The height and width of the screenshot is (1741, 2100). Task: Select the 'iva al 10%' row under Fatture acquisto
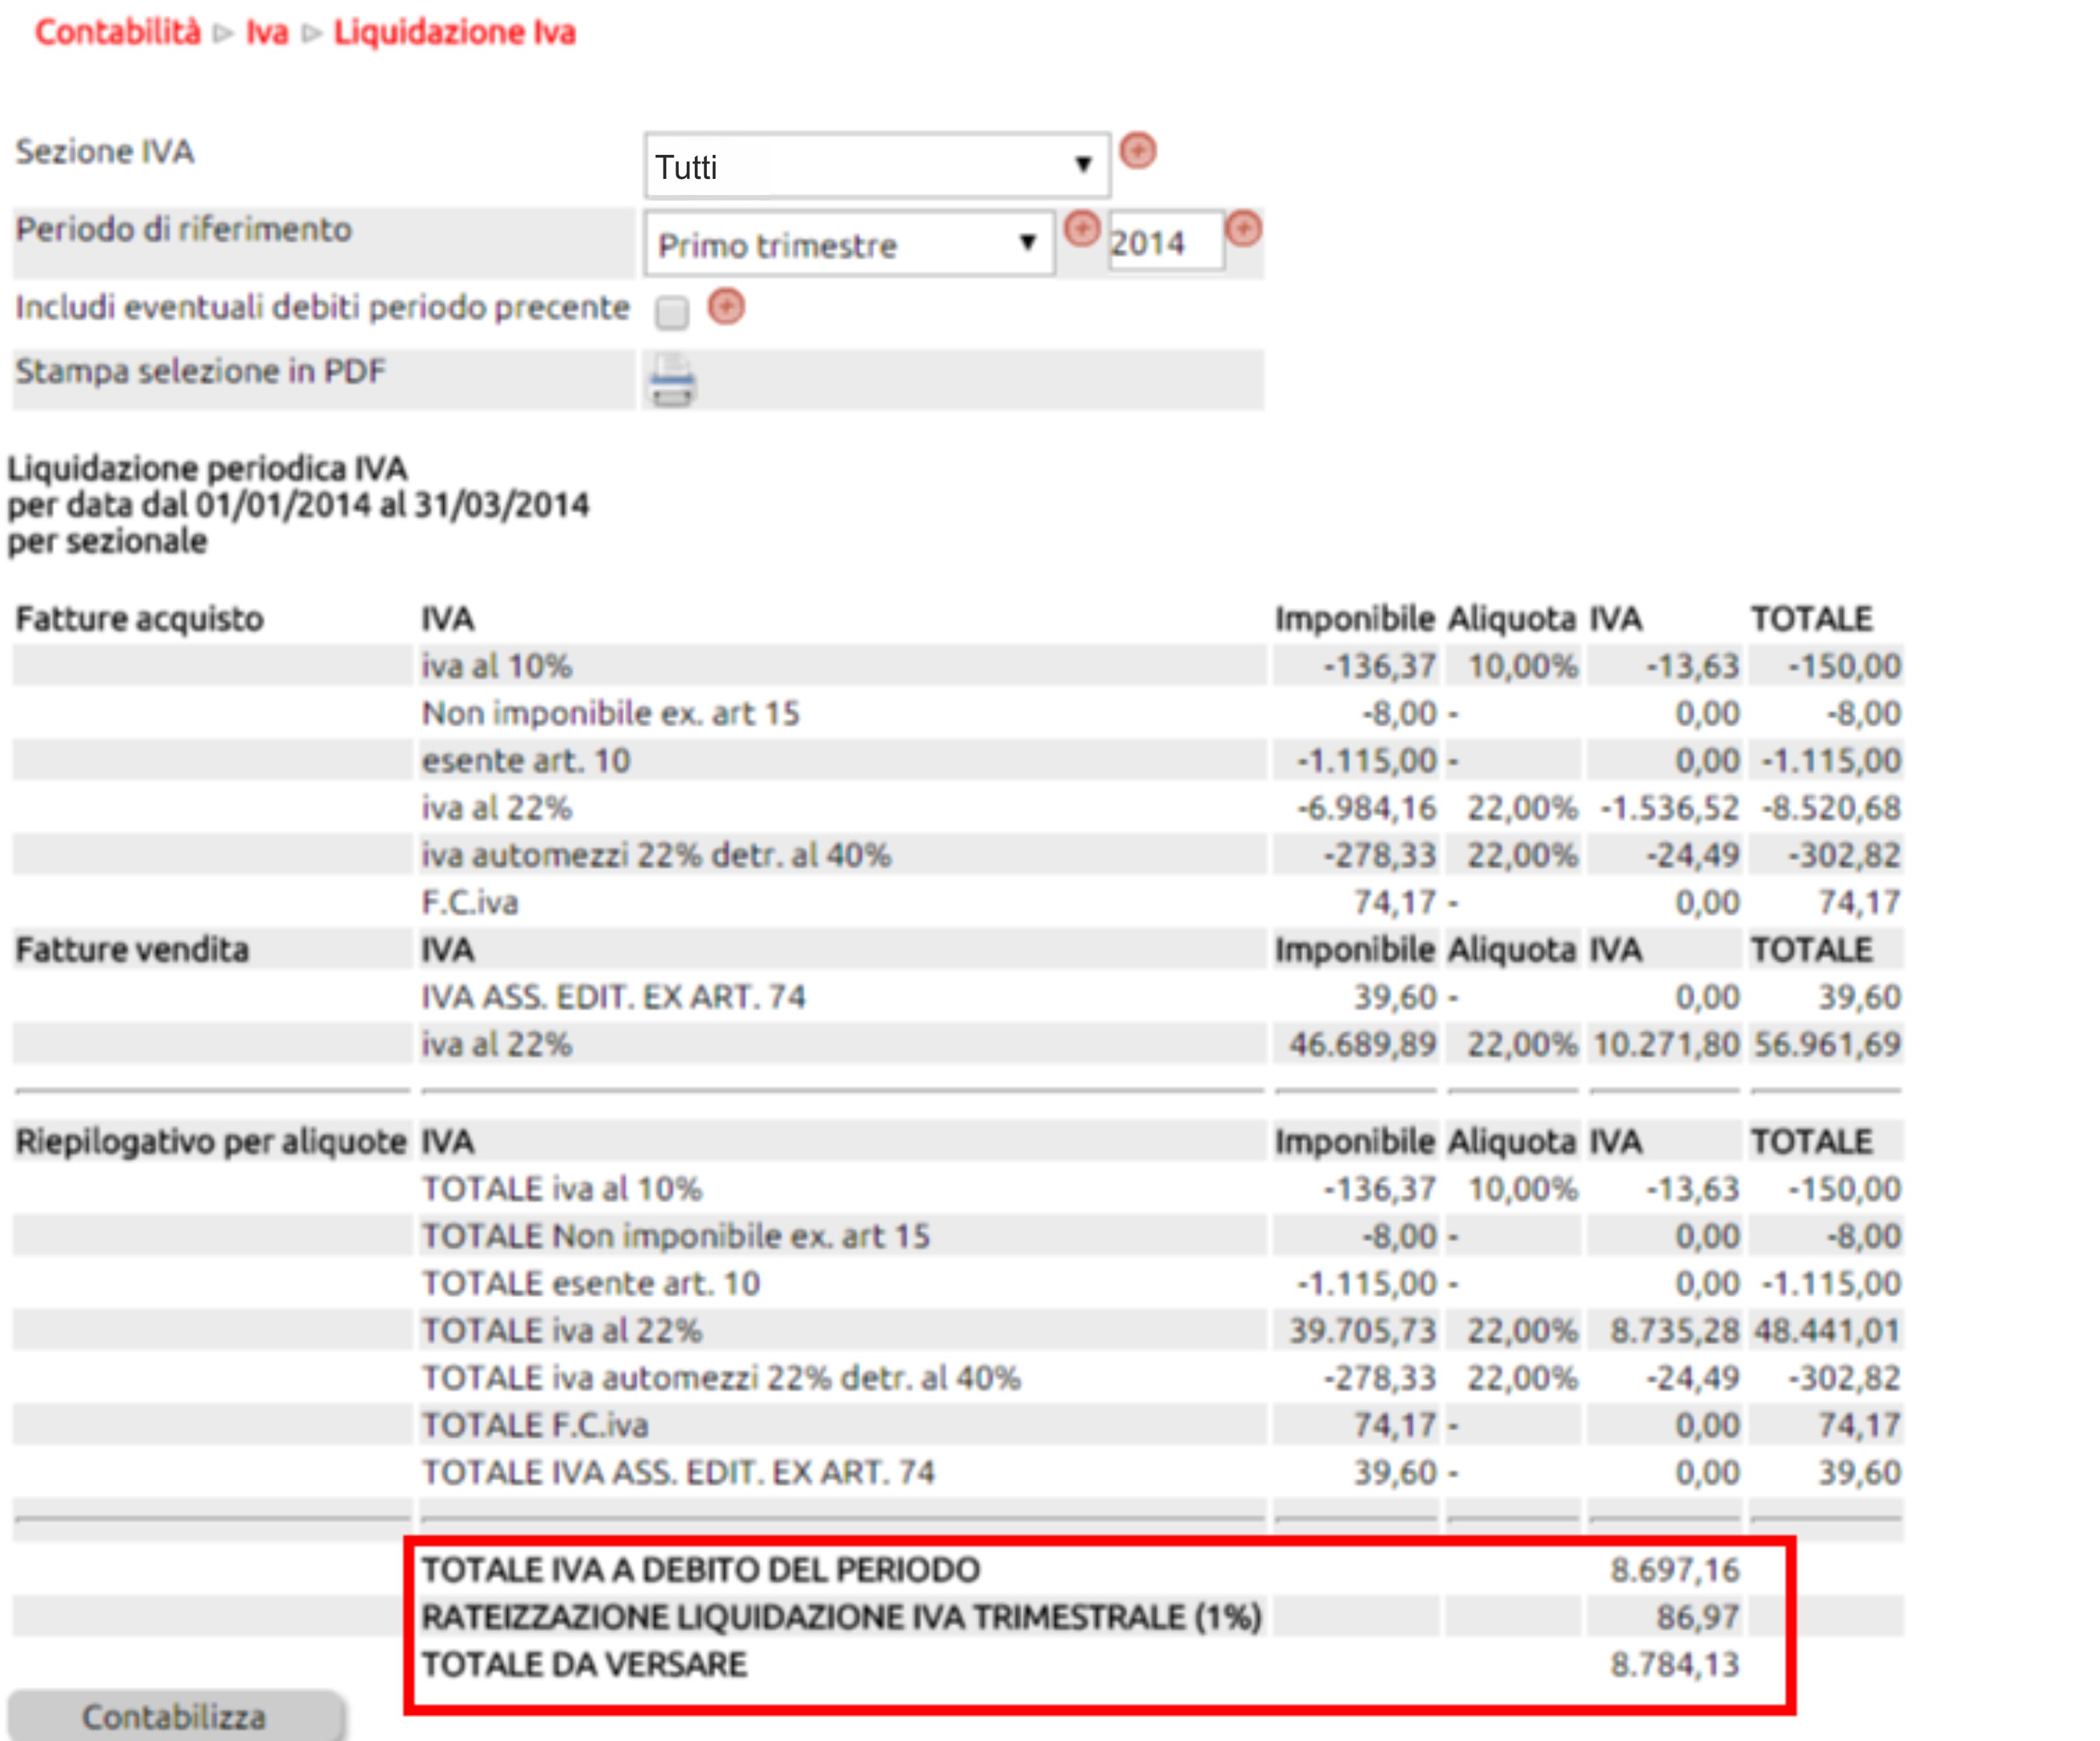[x=957, y=666]
